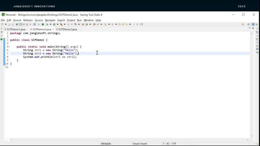Open the File menu
The width and height of the screenshot is (260, 146).
(x=3, y=20)
